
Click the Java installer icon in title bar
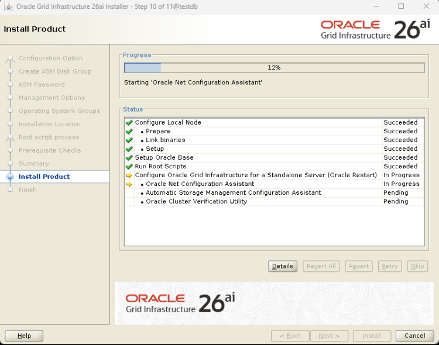click(9, 6)
